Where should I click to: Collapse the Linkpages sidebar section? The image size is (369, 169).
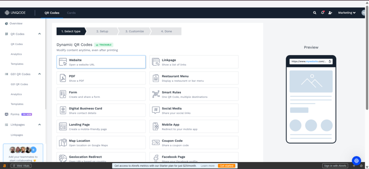40,125
